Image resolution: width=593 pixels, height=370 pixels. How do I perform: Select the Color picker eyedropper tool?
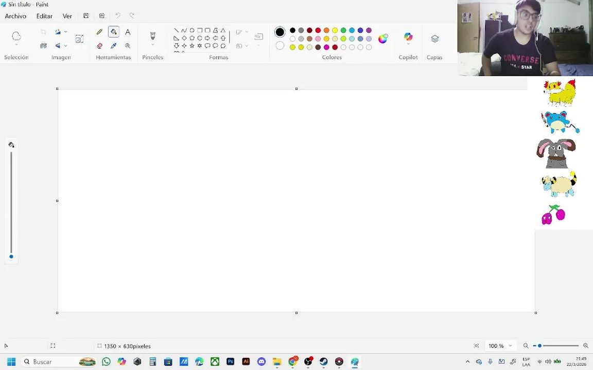[x=113, y=46]
